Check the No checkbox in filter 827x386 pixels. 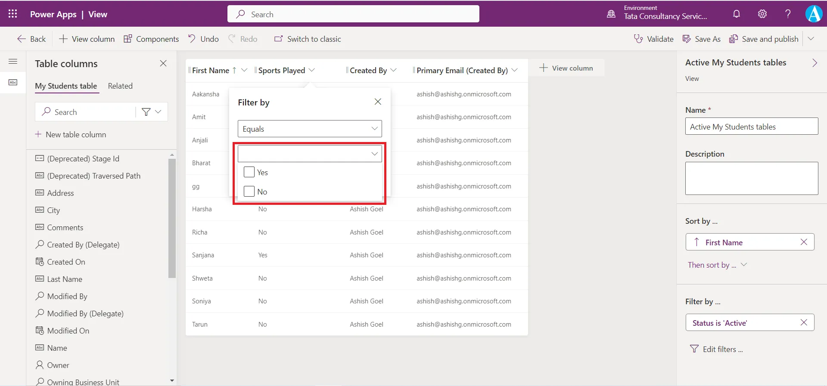[x=249, y=191]
